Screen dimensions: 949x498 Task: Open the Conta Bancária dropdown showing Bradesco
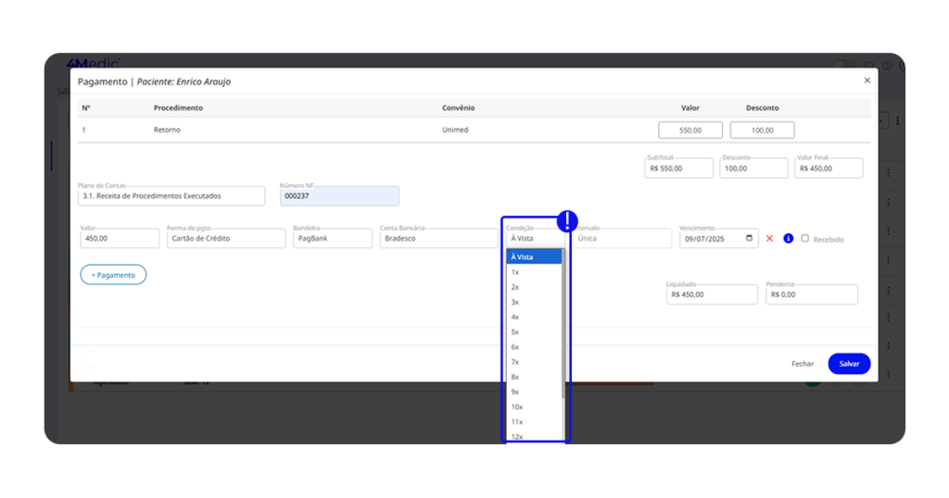(438, 239)
